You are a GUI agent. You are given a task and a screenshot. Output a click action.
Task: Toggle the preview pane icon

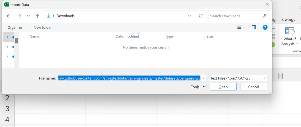254,27
